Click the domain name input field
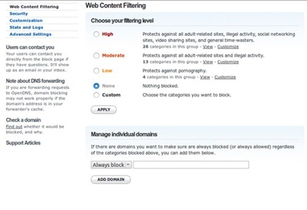Screen dimensions: 307x210 click(x=191, y=165)
